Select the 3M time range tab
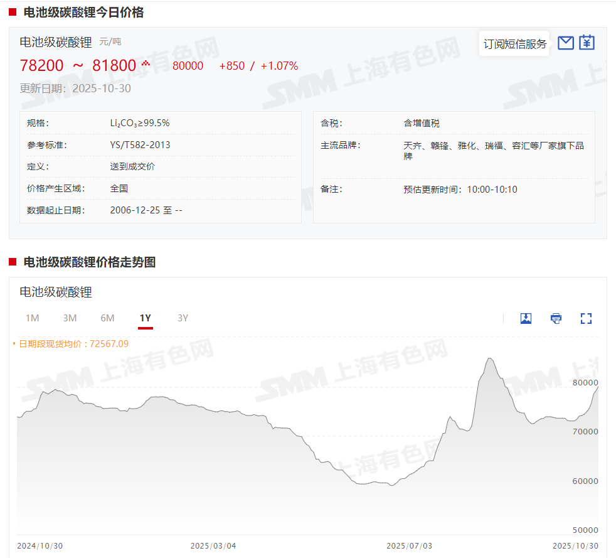Screen dimensions: 616x558 70,318
